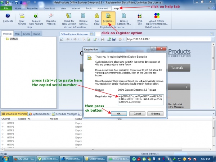Image resolution: width=216 pixels, height=162 pixels.
Task: Open User Forums from the ribbon
Action: click(22, 19)
